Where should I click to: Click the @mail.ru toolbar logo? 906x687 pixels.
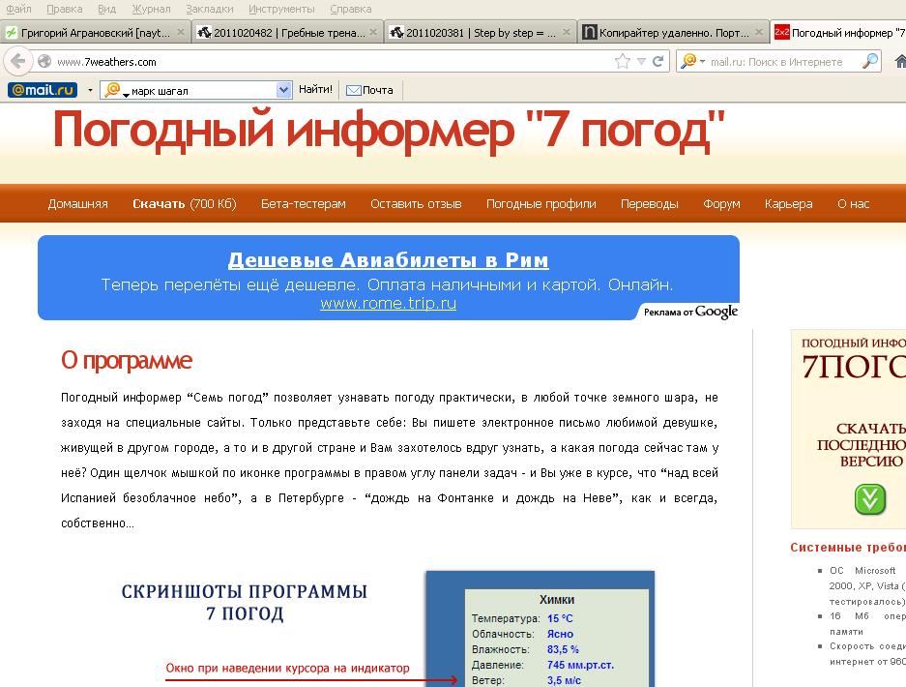(43, 90)
